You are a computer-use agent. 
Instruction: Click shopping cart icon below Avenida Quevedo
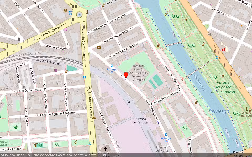[x=65, y=30]
